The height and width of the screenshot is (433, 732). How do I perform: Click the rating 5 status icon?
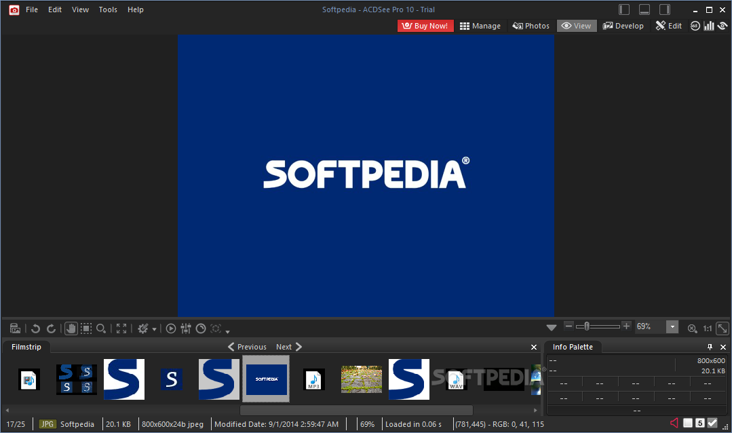pyautogui.click(x=699, y=423)
